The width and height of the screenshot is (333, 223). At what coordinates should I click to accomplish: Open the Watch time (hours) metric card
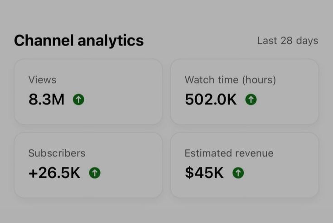(x=245, y=92)
